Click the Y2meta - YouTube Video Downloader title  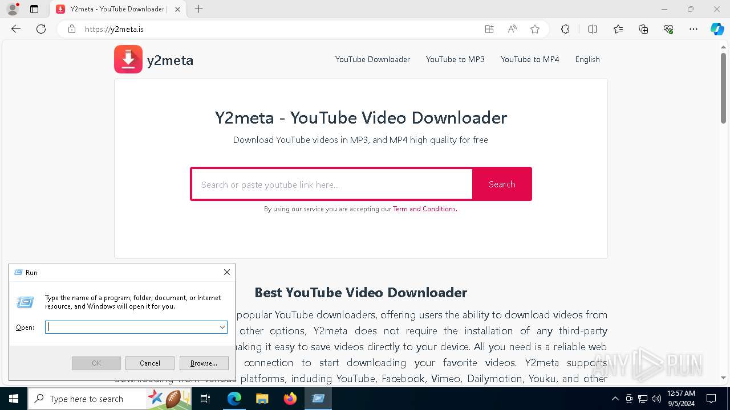tap(361, 118)
